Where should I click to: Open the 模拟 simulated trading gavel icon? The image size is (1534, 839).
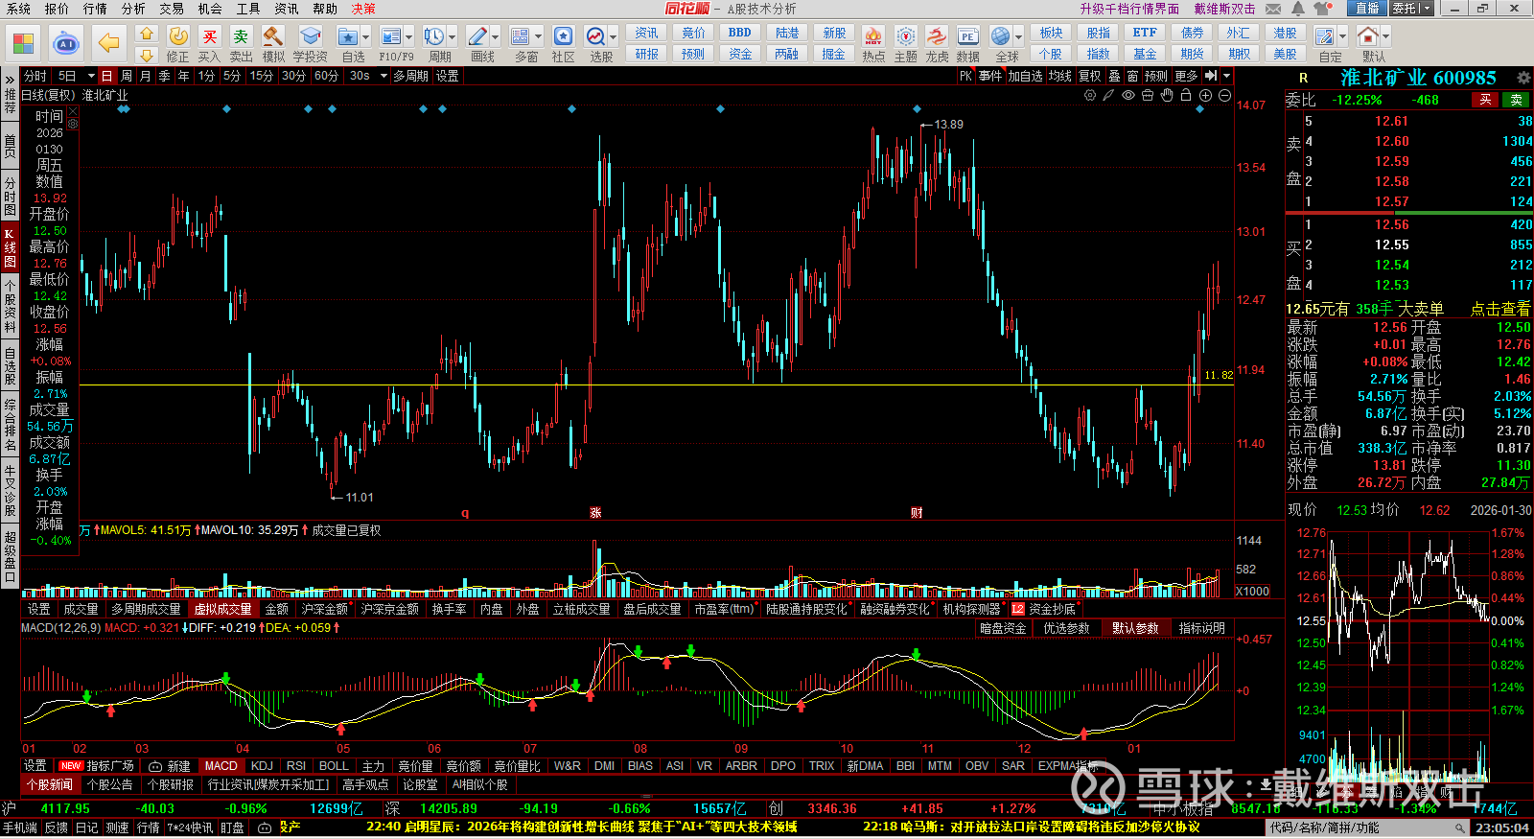[273, 37]
